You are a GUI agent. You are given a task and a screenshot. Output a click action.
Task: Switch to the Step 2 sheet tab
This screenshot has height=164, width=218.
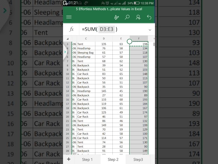pos(113,160)
